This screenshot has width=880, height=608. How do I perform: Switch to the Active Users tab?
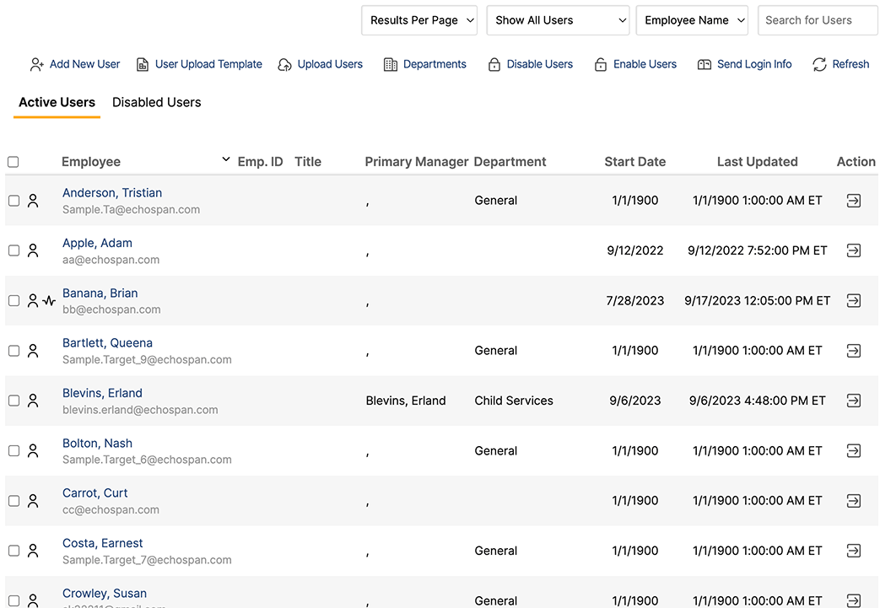coord(57,102)
